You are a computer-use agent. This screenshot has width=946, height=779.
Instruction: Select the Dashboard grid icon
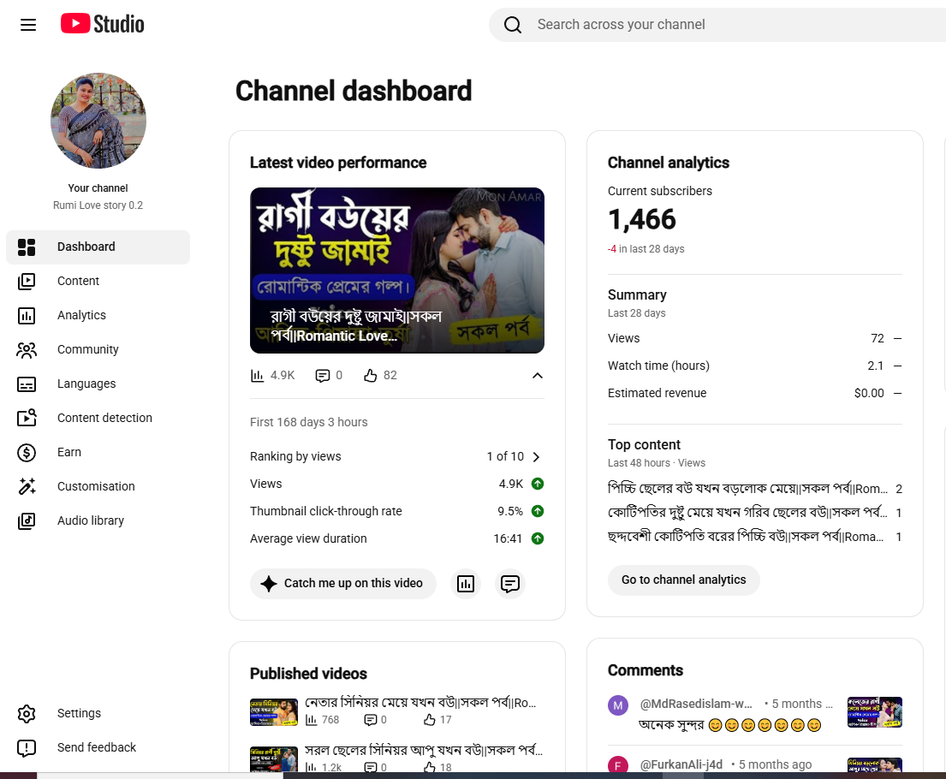27,247
